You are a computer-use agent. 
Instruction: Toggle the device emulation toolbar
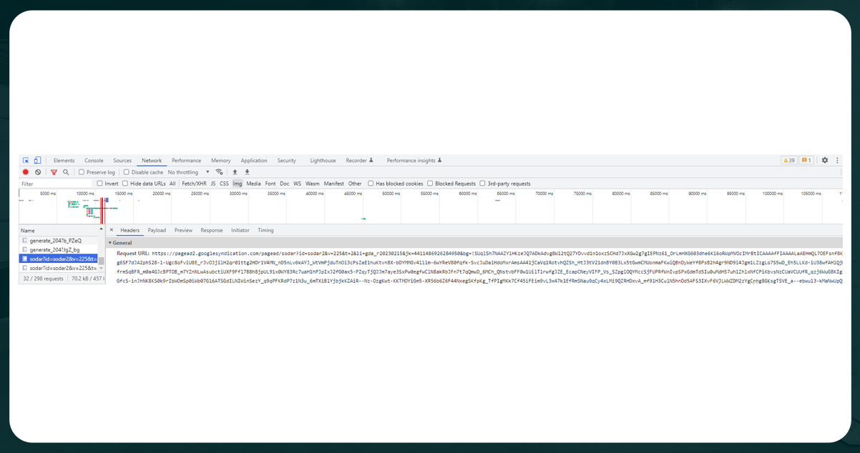[37, 160]
